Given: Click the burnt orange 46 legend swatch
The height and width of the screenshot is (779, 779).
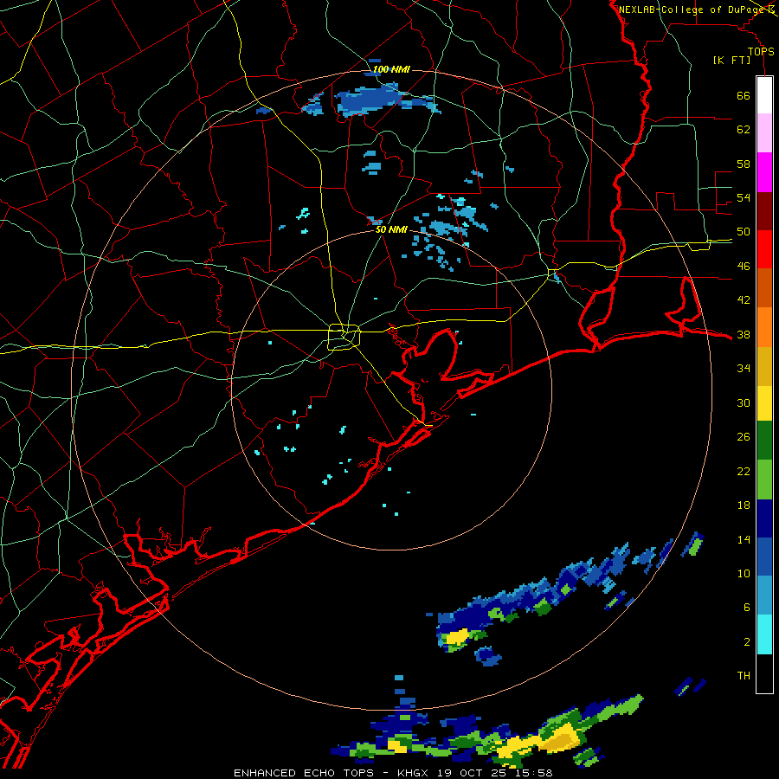Looking at the screenshot, I should click(x=764, y=287).
